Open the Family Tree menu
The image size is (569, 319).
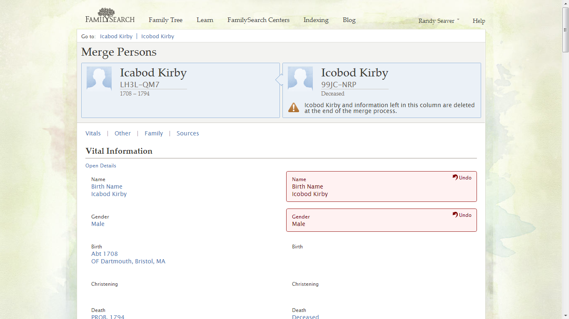click(x=165, y=20)
